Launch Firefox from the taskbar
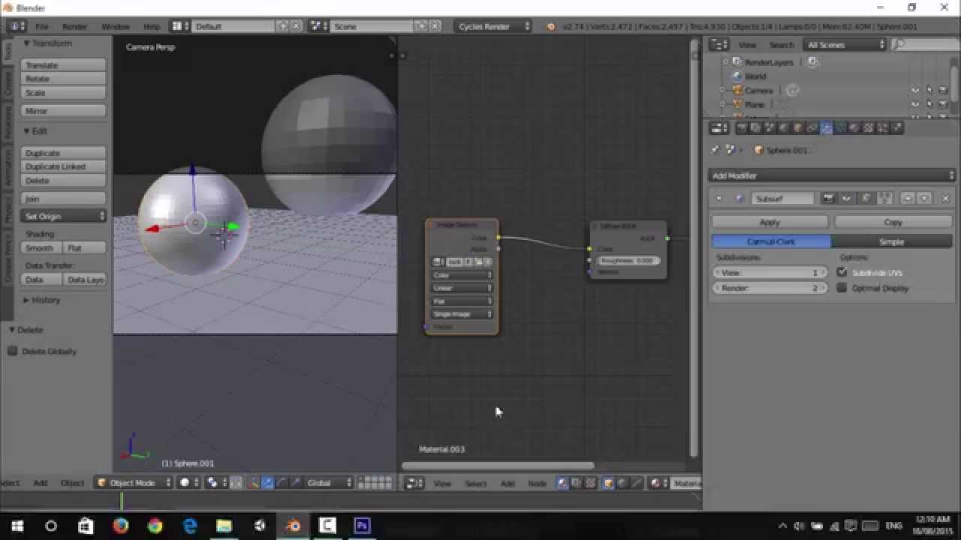961x540 pixels. 121,526
